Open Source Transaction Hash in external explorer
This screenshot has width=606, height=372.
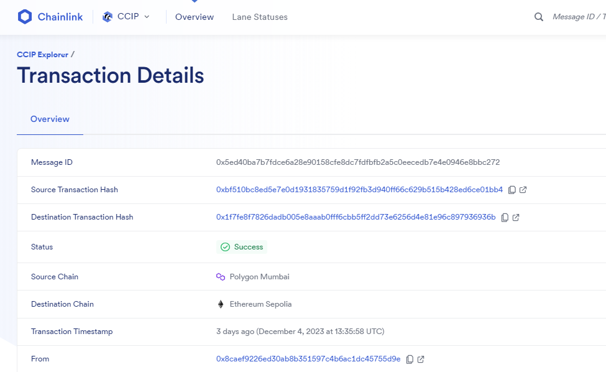point(523,190)
